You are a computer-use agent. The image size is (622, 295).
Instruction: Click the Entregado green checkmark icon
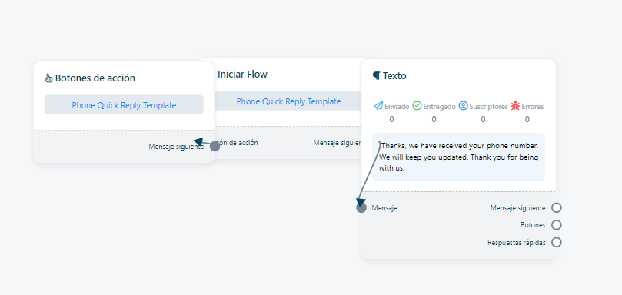click(x=417, y=106)
